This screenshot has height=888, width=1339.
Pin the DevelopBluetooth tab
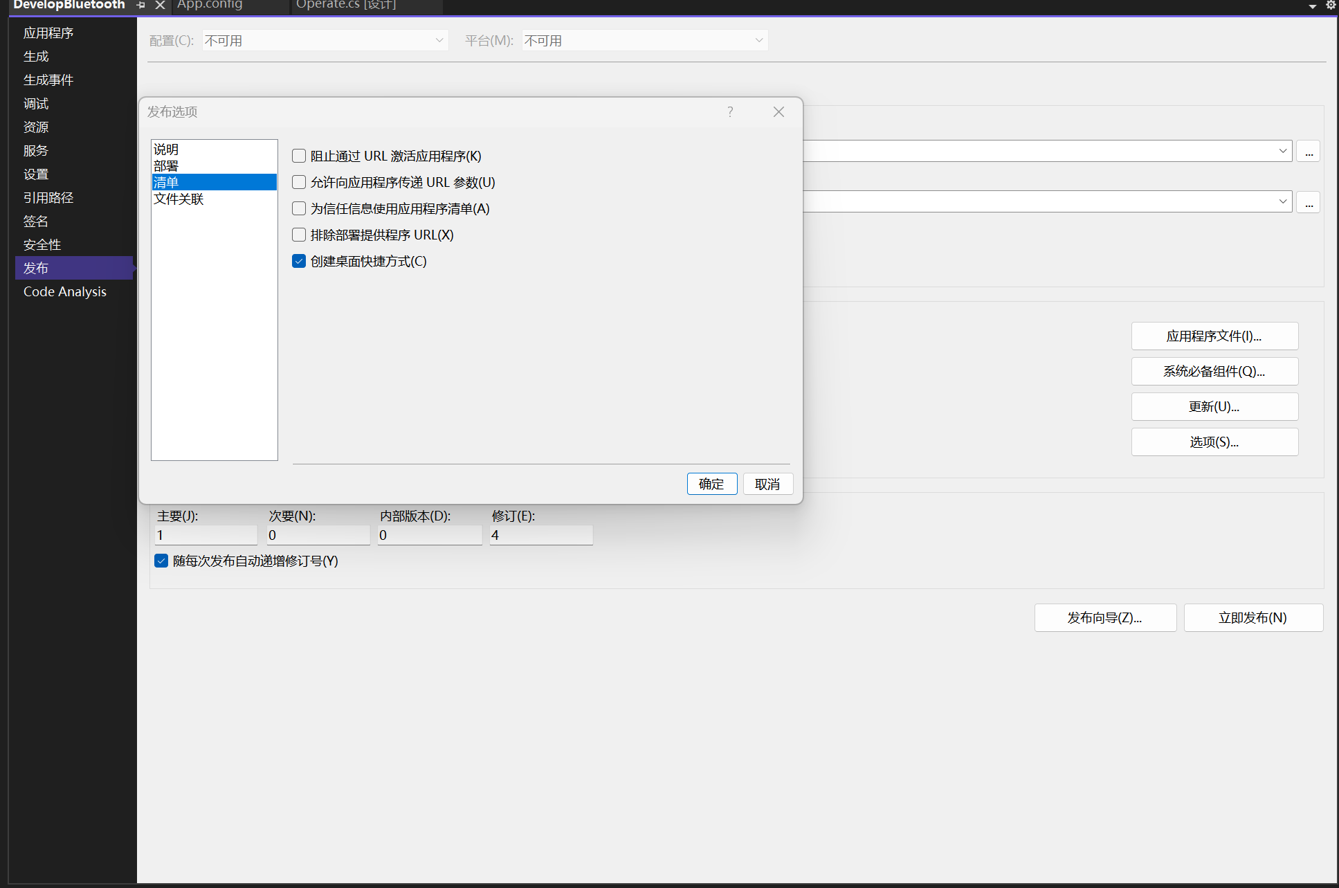click(x=141, y=5)
